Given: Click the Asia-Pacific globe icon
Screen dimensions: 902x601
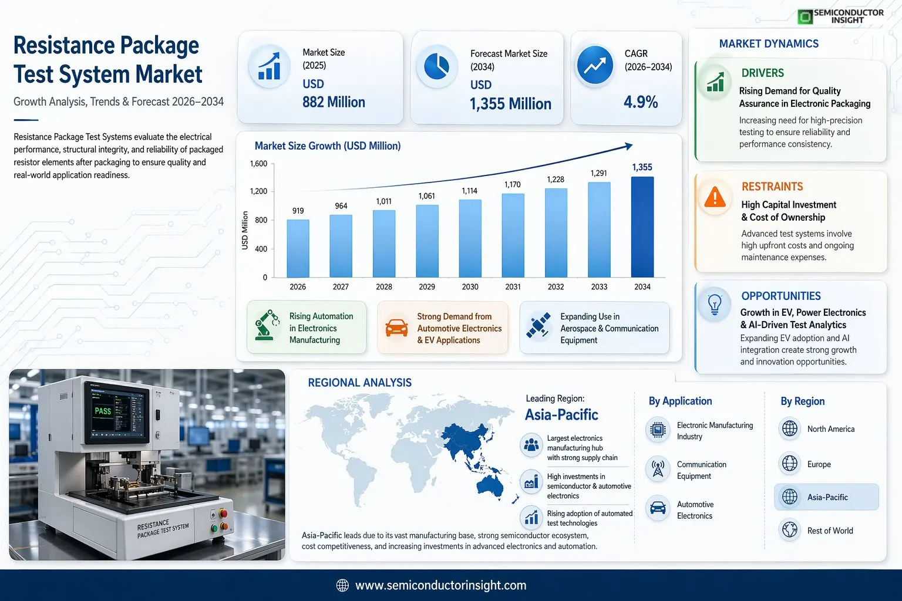Looking at the screenshot, I should coord(790,497).
